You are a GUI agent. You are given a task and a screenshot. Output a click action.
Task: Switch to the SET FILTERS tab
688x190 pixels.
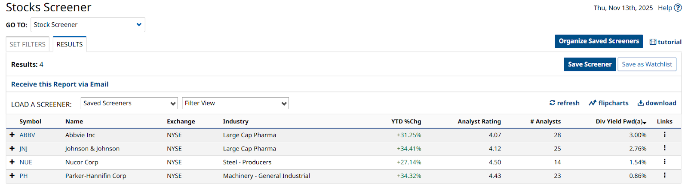(x=28, y=44)
